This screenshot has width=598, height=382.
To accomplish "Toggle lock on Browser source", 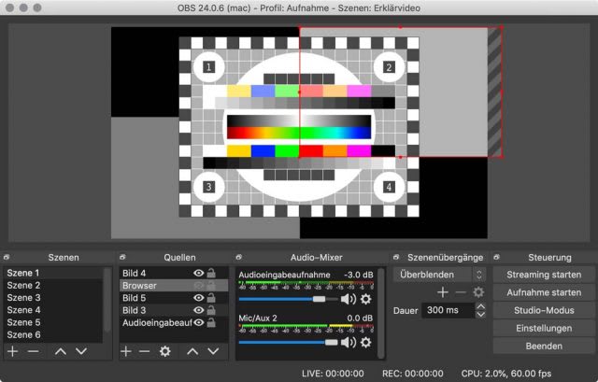I will pyautogui.click(x=211, y=286).
